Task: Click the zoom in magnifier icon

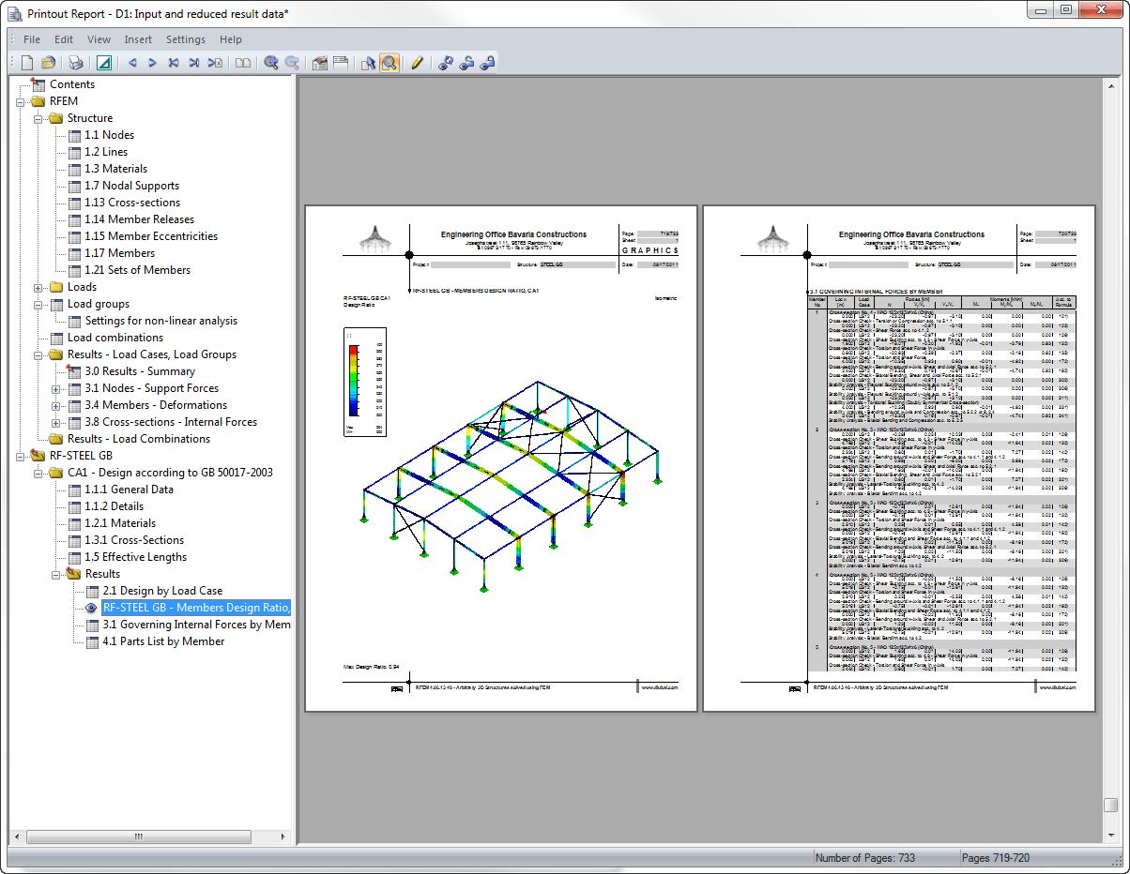Action: coord(271,63)
